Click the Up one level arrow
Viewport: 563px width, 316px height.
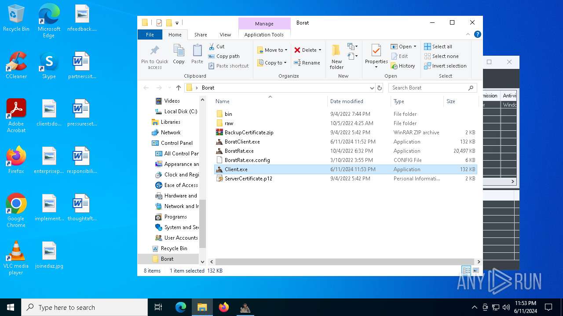pos(178,88)
